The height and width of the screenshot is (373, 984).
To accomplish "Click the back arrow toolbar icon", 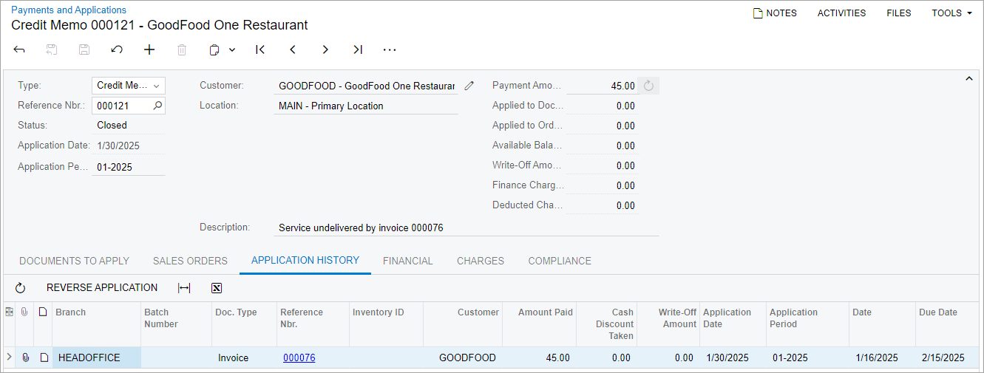I will coord(19,49).
